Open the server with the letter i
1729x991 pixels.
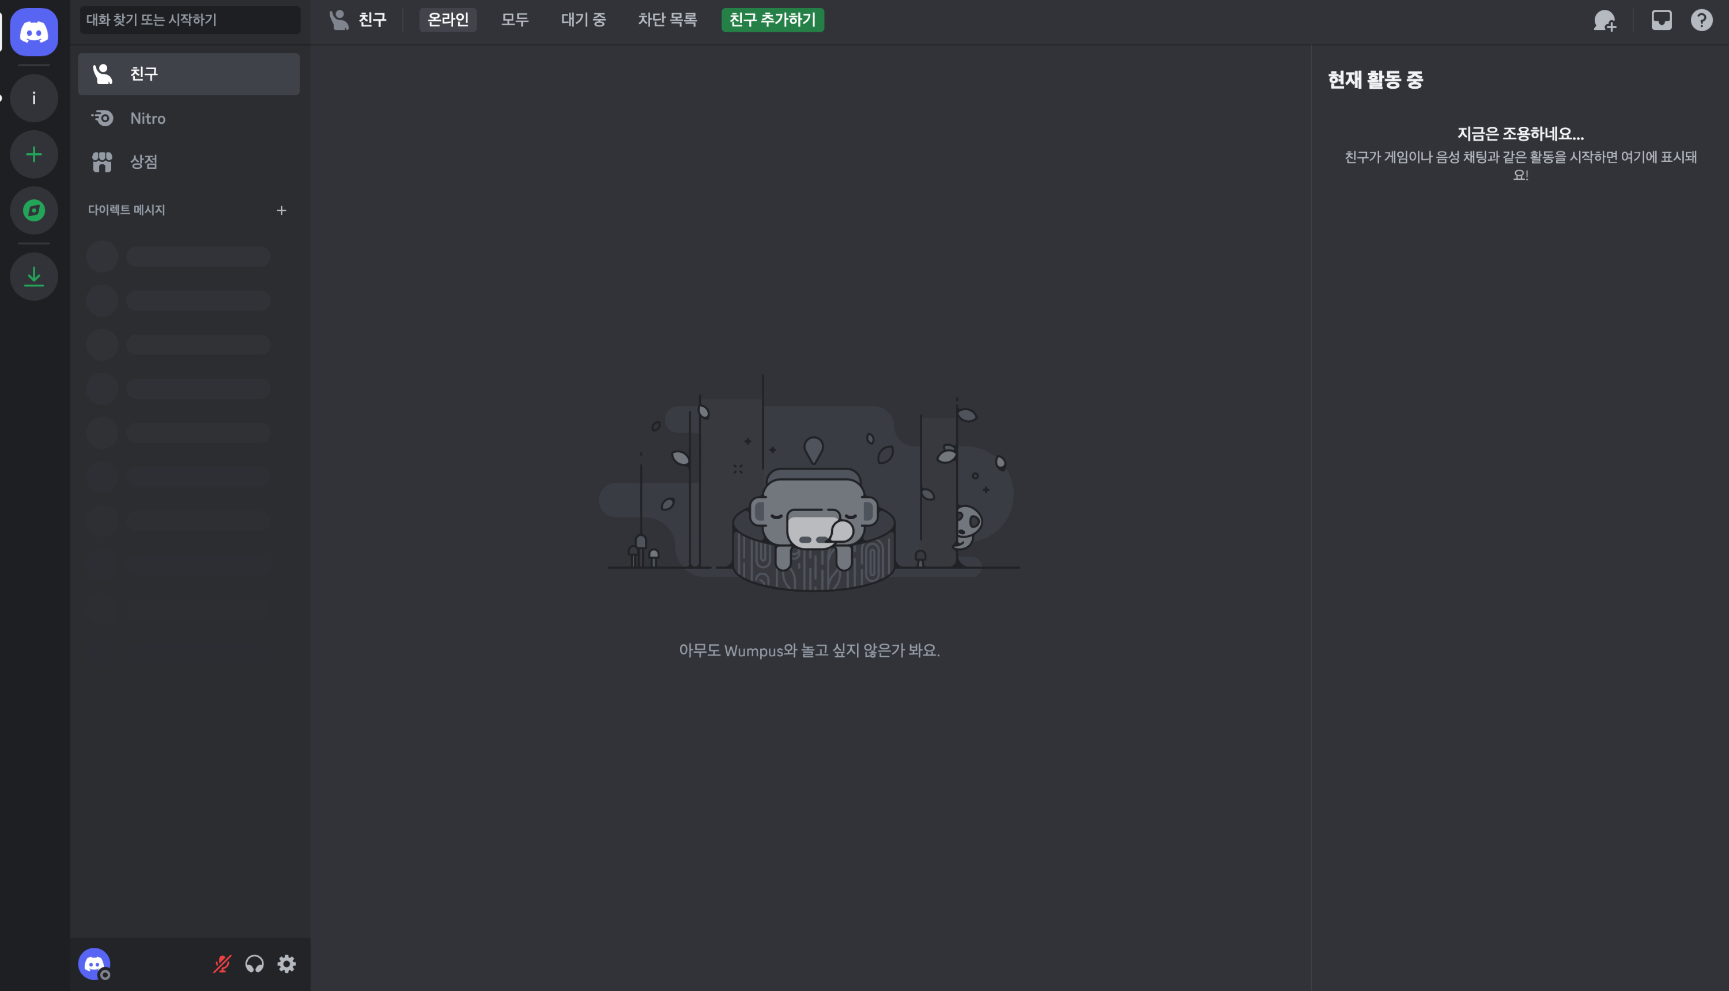coord(33,99)
